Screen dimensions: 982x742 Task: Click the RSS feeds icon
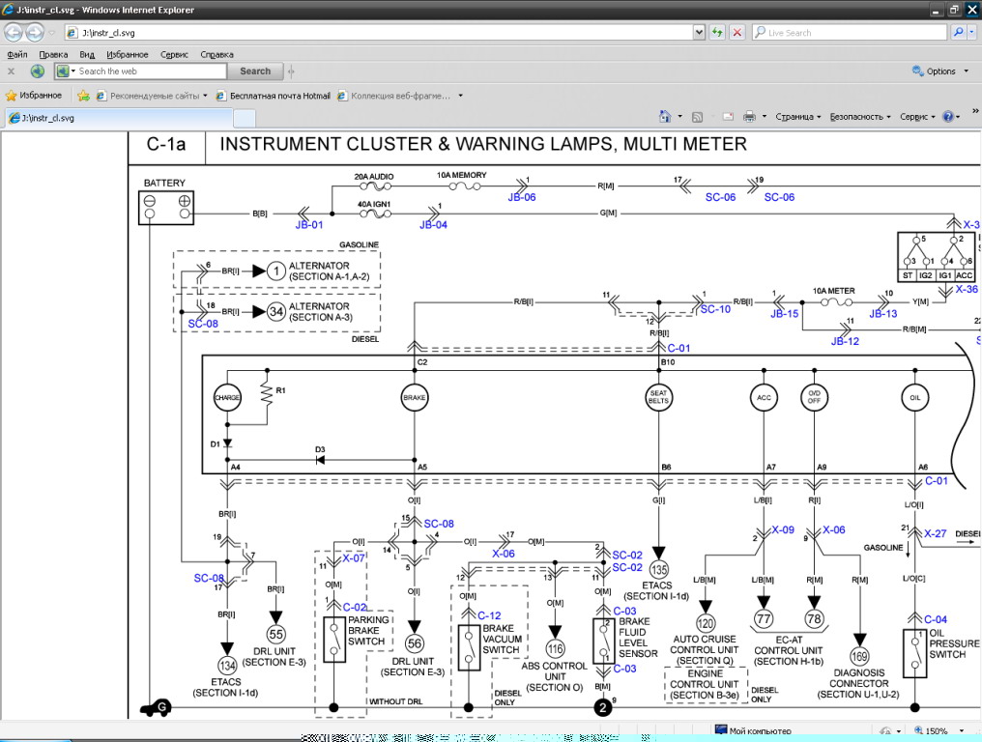(697, 117)
